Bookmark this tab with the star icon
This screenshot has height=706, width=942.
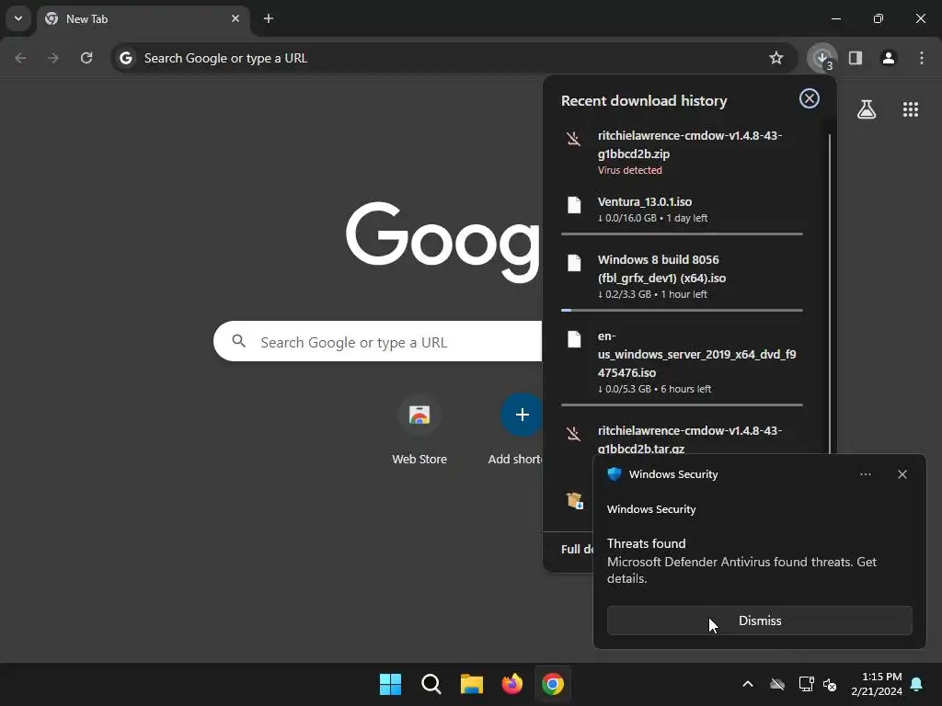(776, 58)
